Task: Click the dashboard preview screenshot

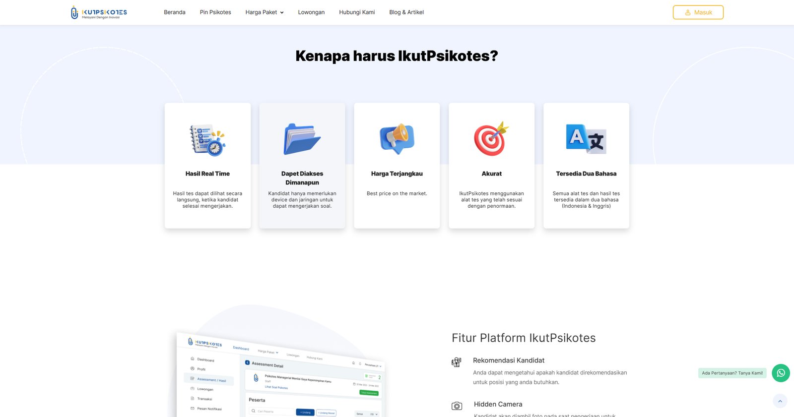Action: pyautogui.click(x=280, y=376)
